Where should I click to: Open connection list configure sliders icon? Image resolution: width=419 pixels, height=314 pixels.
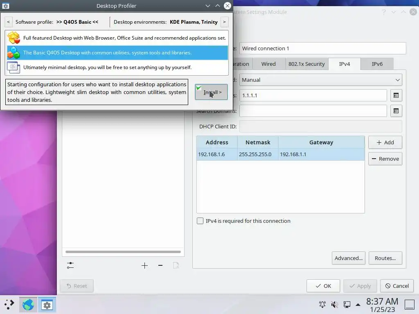click(x=70, y=265)
